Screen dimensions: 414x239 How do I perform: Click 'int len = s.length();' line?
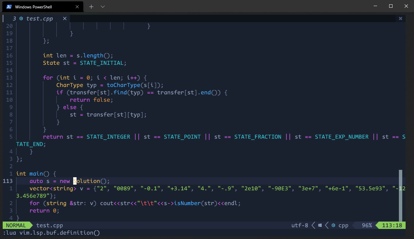[x=78, y=55]
